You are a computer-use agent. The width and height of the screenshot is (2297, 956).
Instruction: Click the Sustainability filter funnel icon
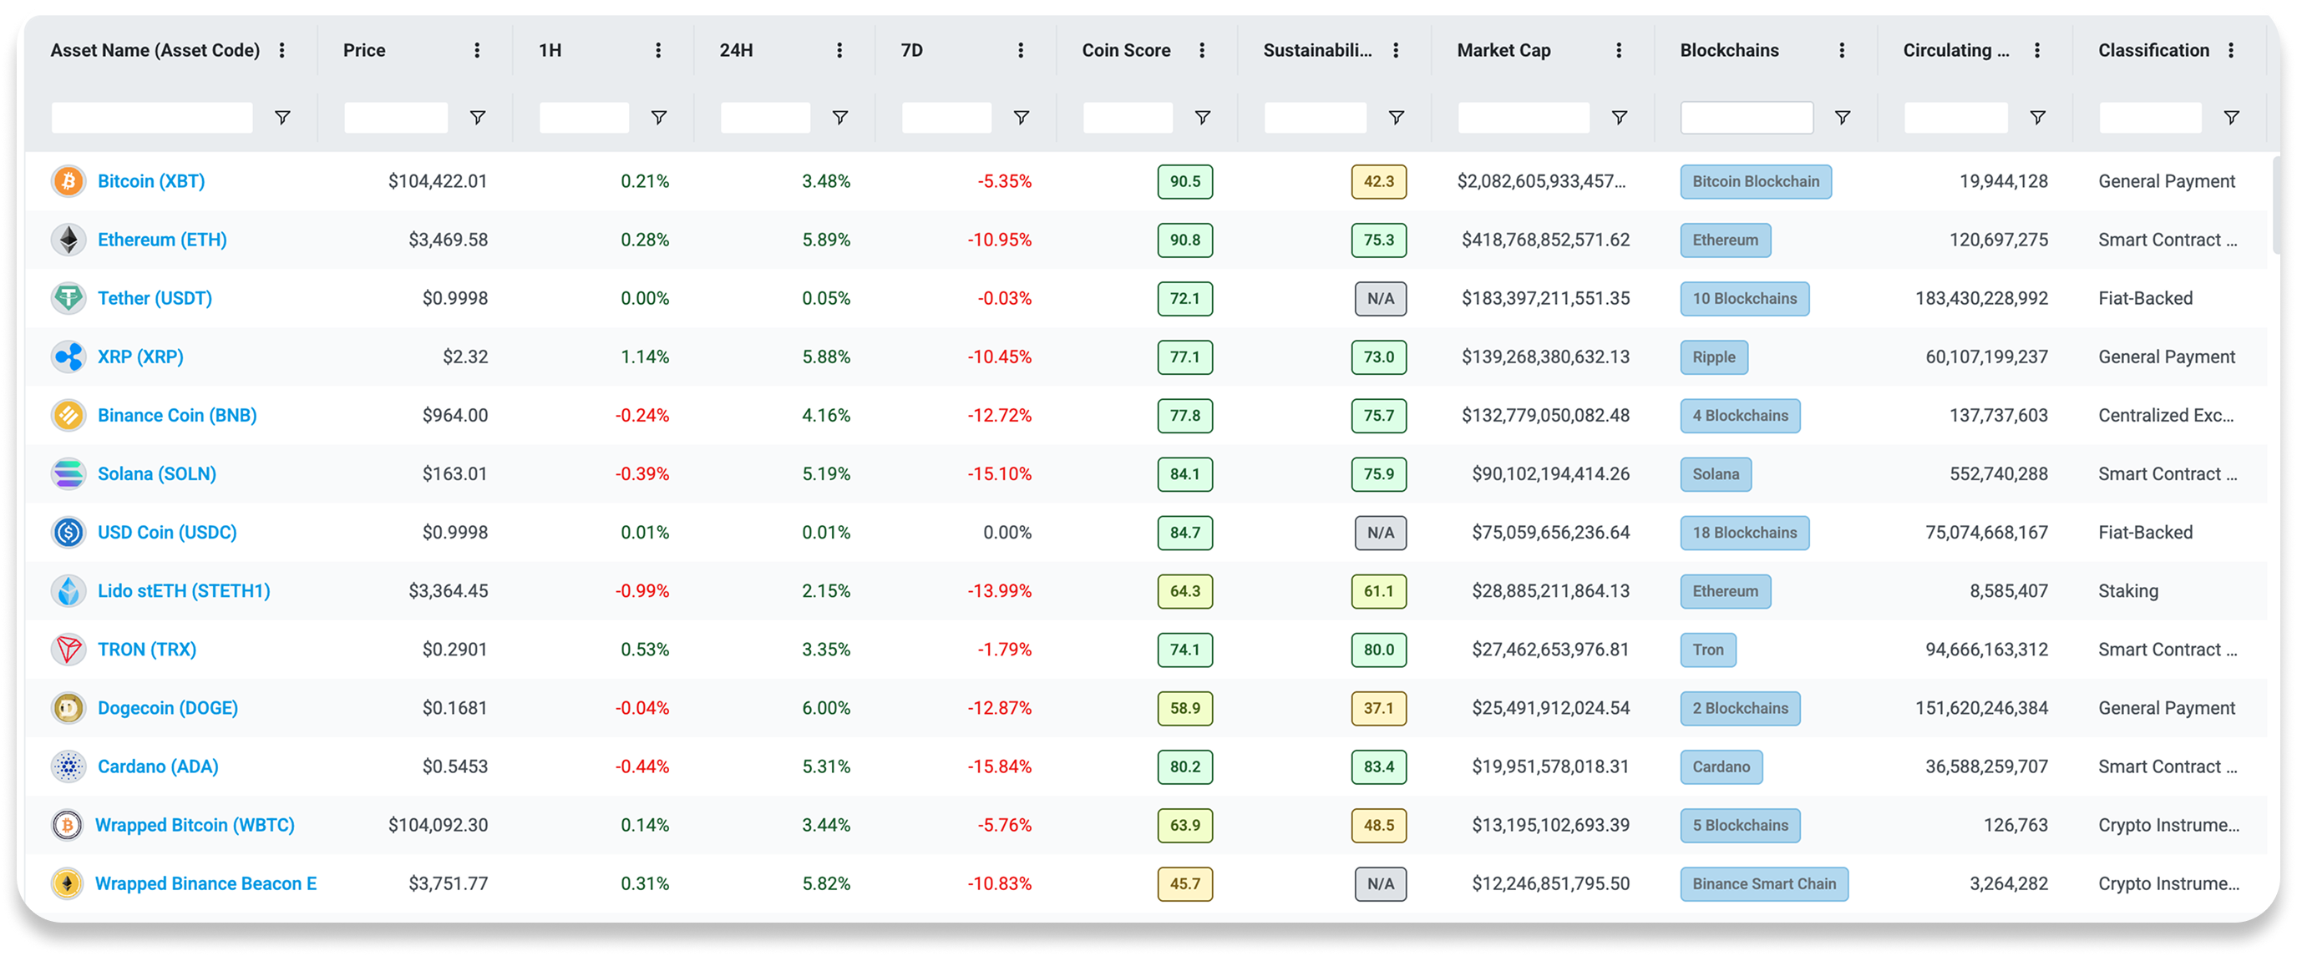click(1397, 118)
